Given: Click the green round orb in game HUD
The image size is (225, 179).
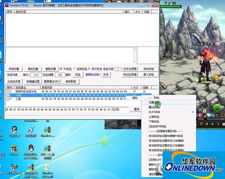Looking at the screenshot, I should [217, 107].
